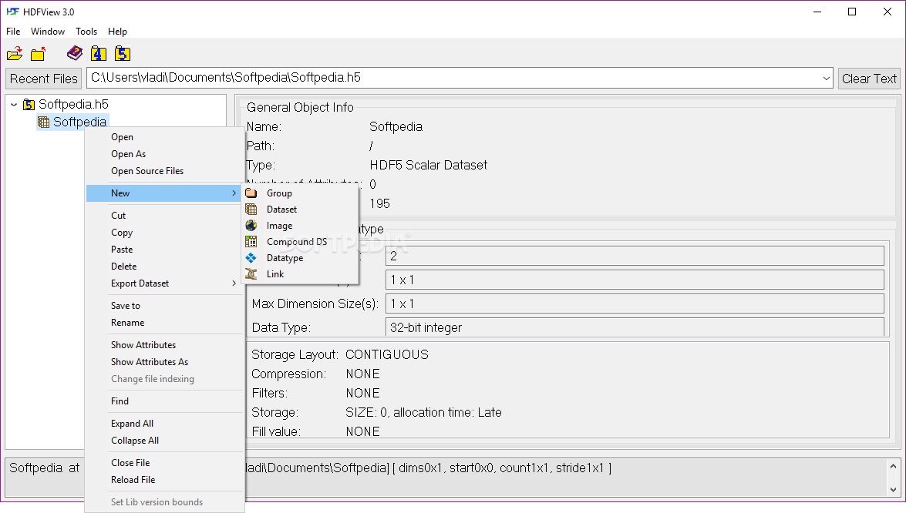Click the Close file toolbar icon
The width and height of the screenshot is (906, 513).
39,54
